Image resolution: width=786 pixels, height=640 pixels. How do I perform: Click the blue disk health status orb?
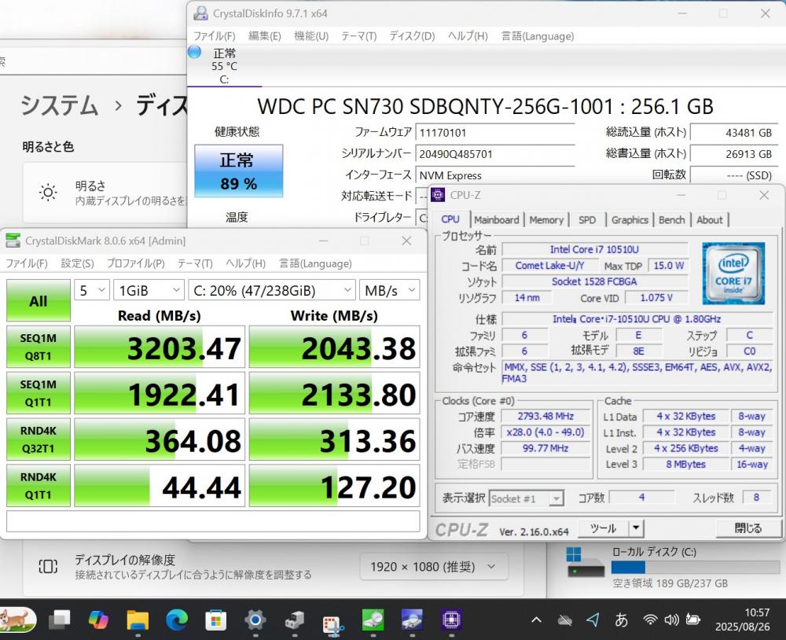tap(194, 52)
